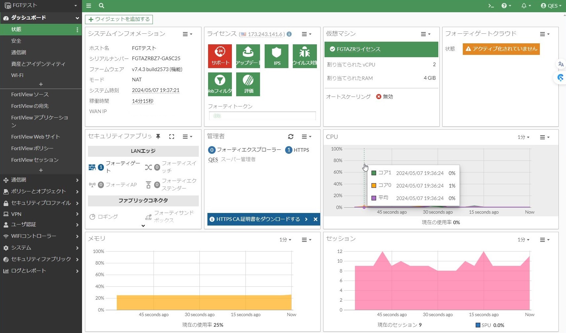Expand the VPN sidebar menu

(x=41, y=214)
